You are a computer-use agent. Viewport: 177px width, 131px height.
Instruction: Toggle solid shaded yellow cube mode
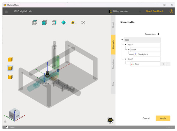click(x=10, y=59)
